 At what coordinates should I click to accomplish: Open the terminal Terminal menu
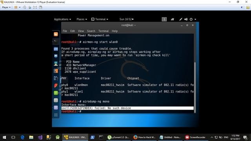(104, 31)
